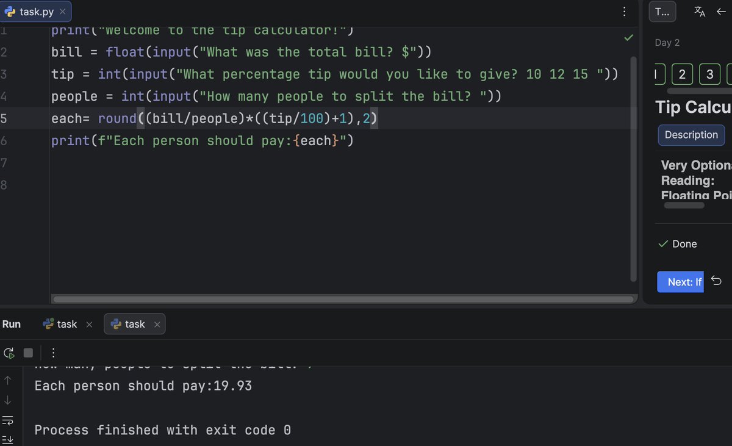Click the editor vertical scrollbar

point(633,170)
